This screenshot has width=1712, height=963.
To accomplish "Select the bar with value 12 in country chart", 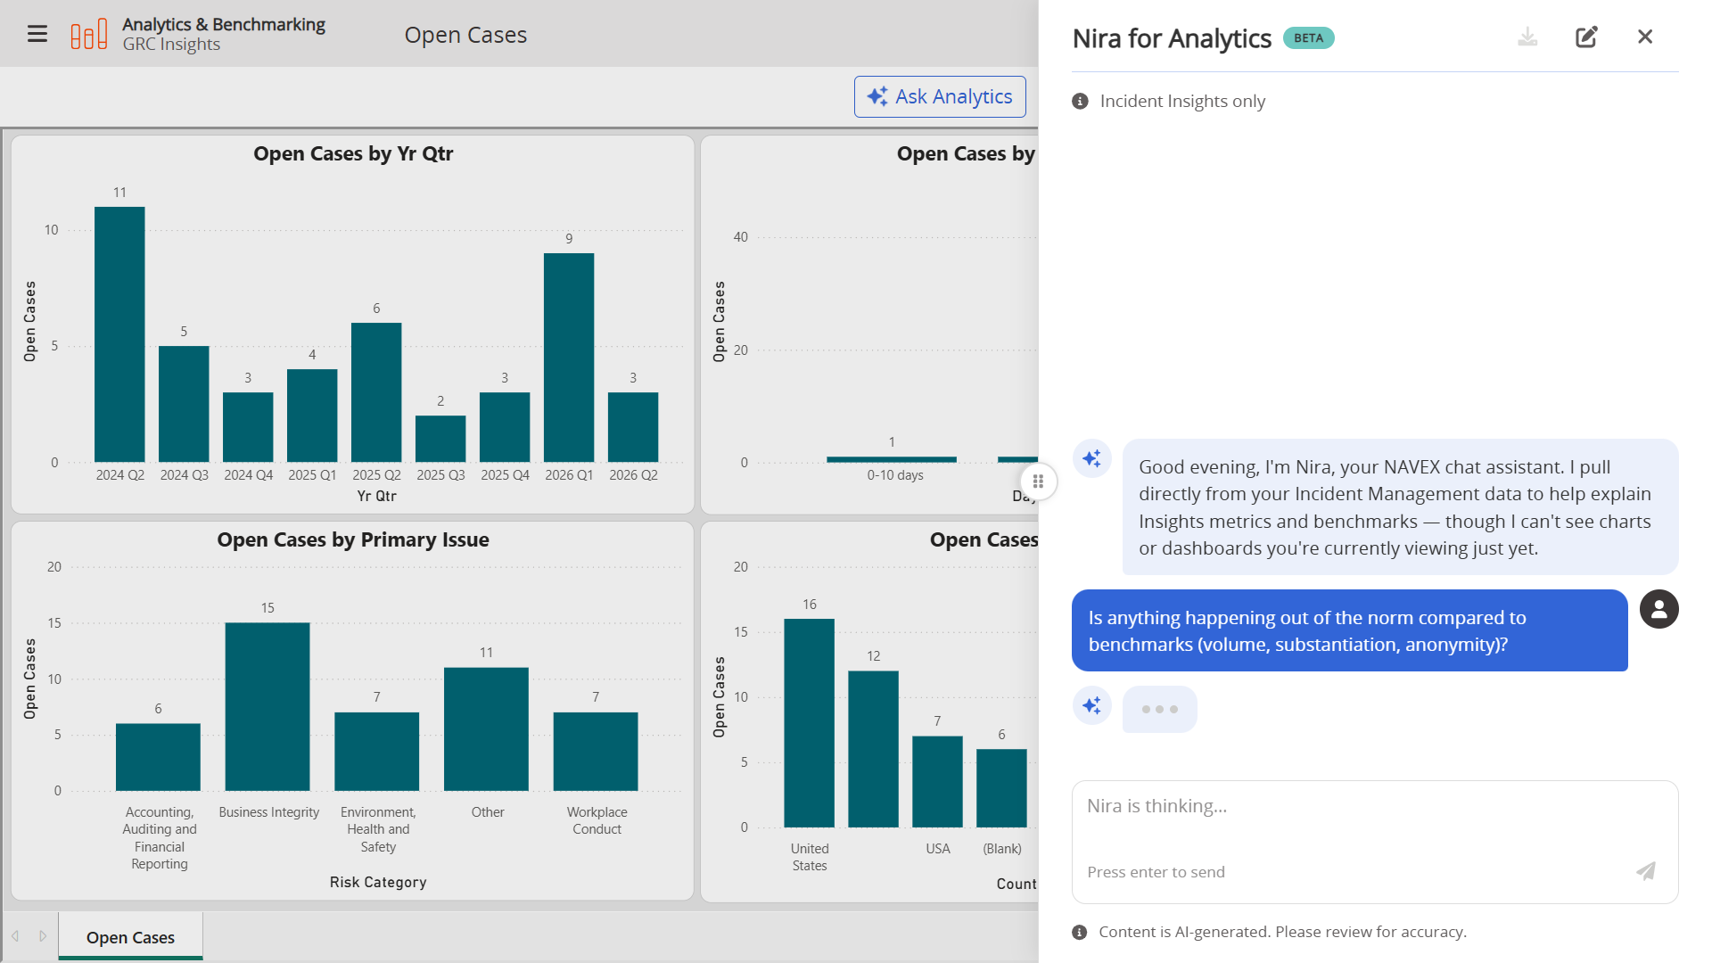I will (x=873, y=749).
